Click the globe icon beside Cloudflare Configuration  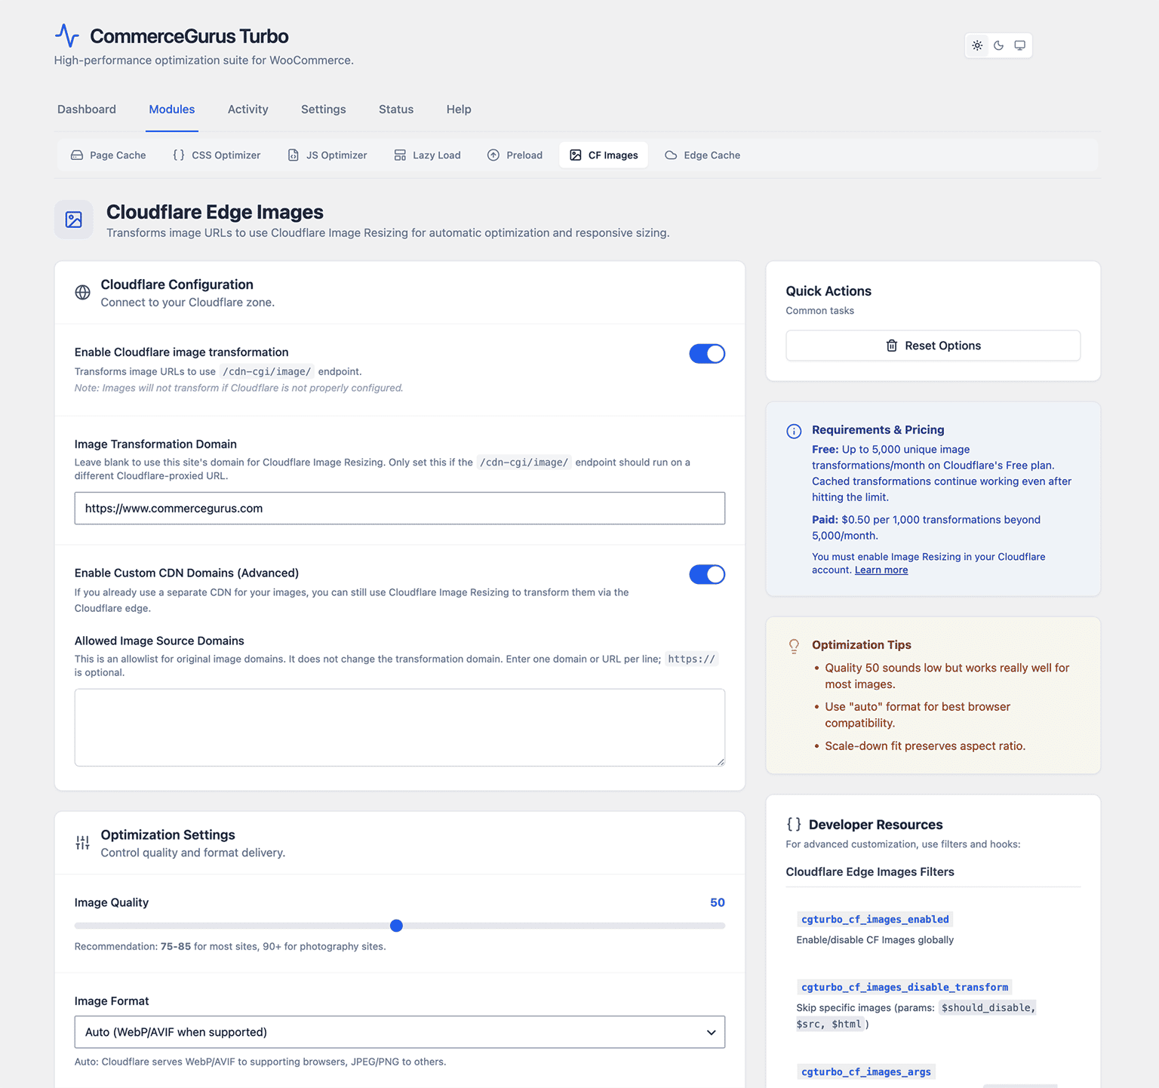pyautogui.click(x=83, y=293)
